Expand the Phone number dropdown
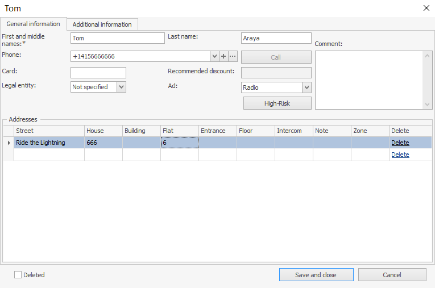Image resolution: width=435 pixels, height=288 pixels. tap(214, 56)
